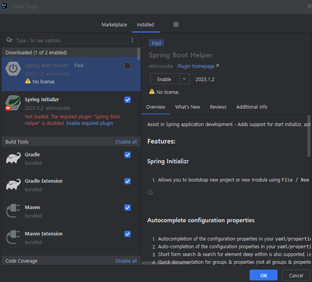Click the Autocomplete configuration properties heading
This screenshot has width=312, height=282.
click(201, 220)
